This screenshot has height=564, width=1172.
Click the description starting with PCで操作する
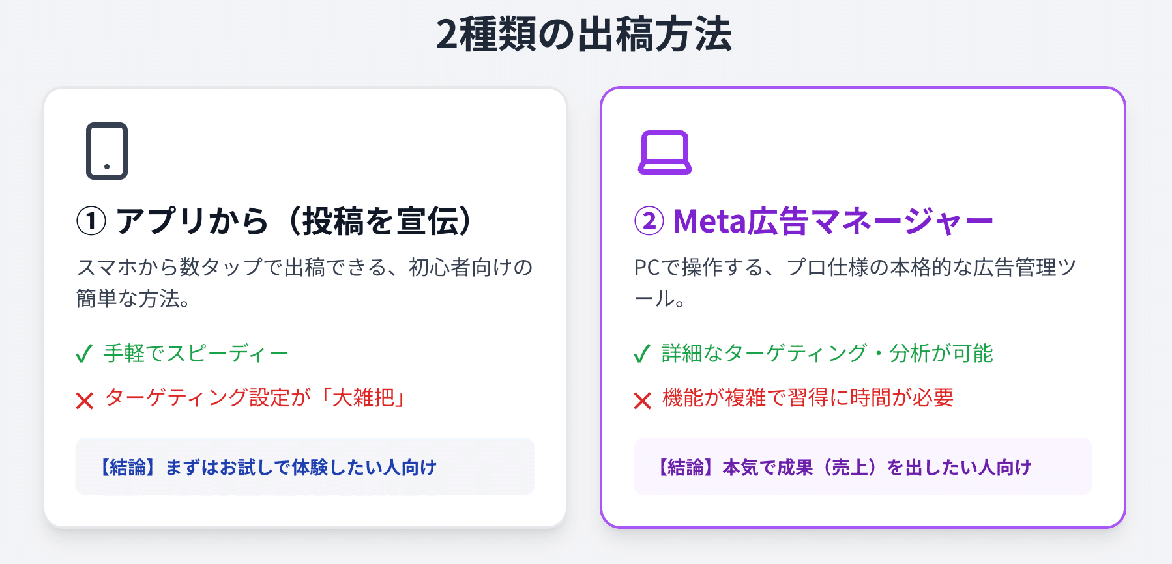tap(855, 268)
